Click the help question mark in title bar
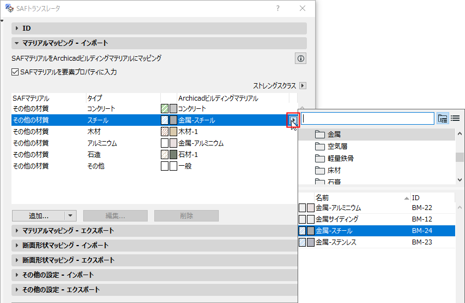The width and height of the screenshot is (465, 303). point(277,8)
